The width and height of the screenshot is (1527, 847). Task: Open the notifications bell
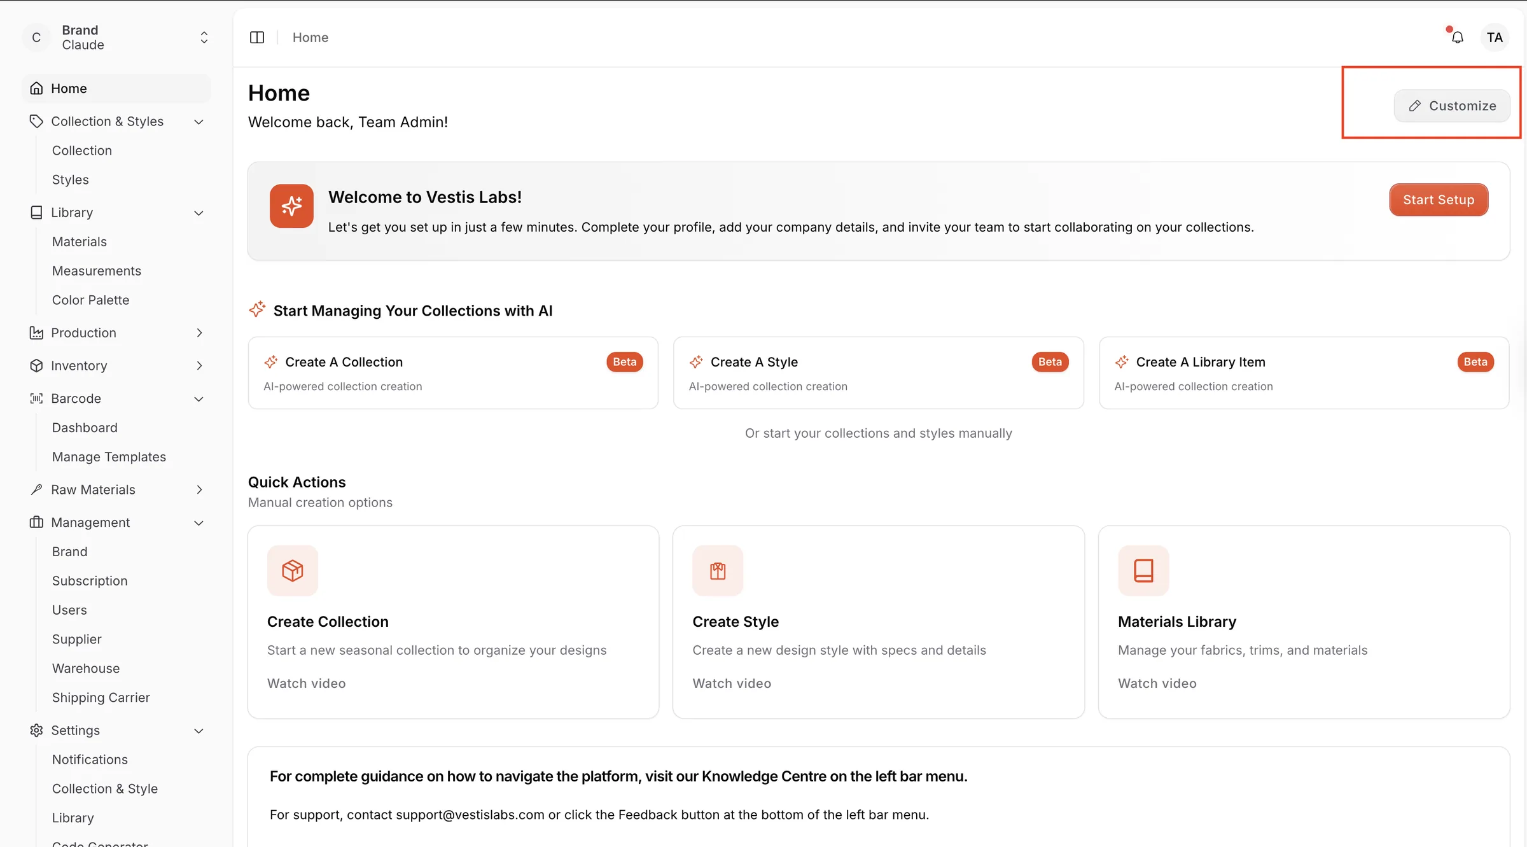click(x=1458, y=38)
